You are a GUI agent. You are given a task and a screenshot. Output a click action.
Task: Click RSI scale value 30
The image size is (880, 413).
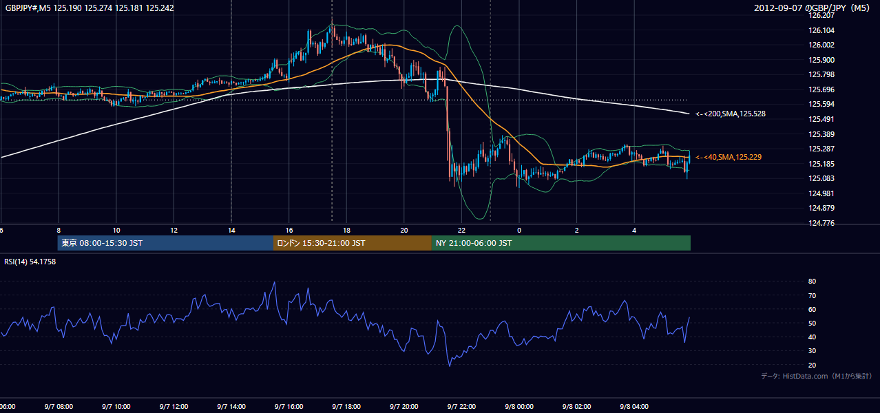(812, 350)
